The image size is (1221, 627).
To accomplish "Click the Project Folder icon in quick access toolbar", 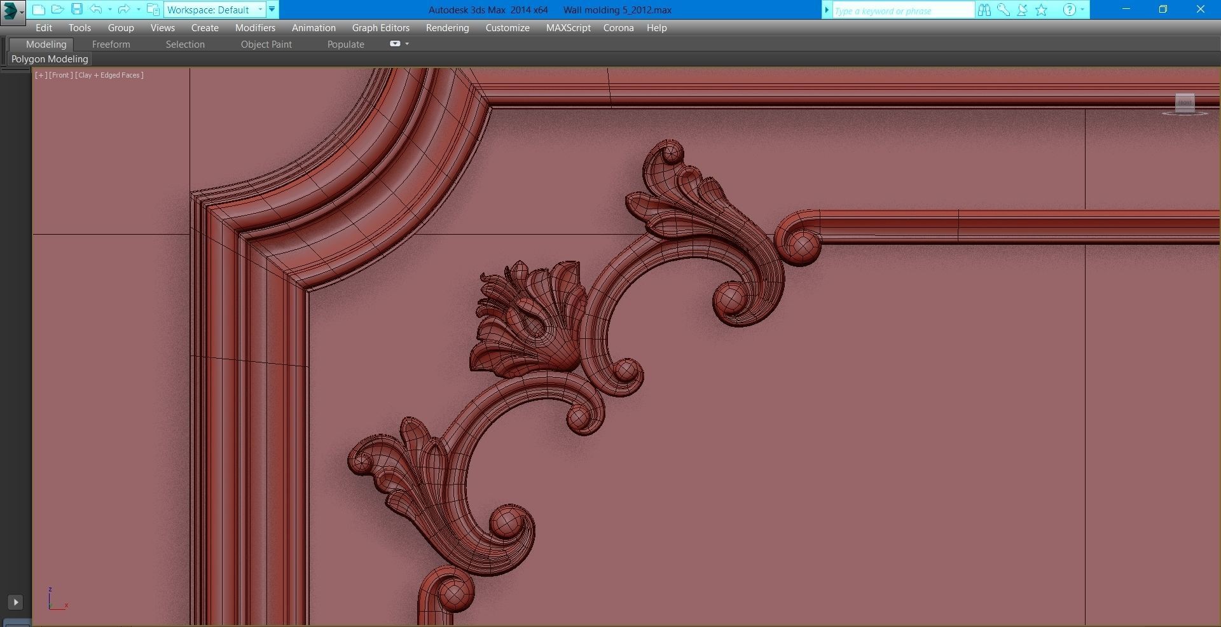I will 153,10.
